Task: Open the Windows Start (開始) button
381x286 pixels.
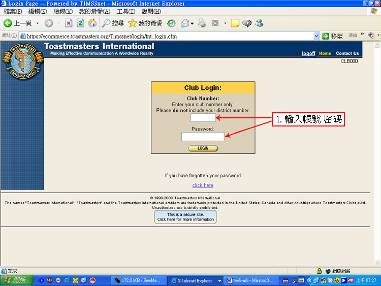Action: [14, 280]
